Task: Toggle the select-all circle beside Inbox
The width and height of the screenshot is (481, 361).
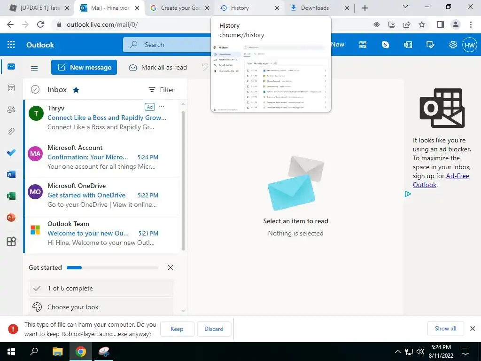Action: 35,90
